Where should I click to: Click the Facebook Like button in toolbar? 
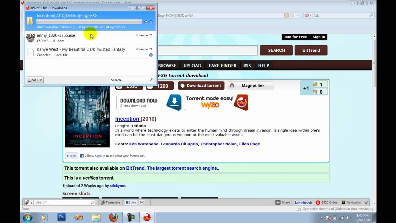point(131,202)
